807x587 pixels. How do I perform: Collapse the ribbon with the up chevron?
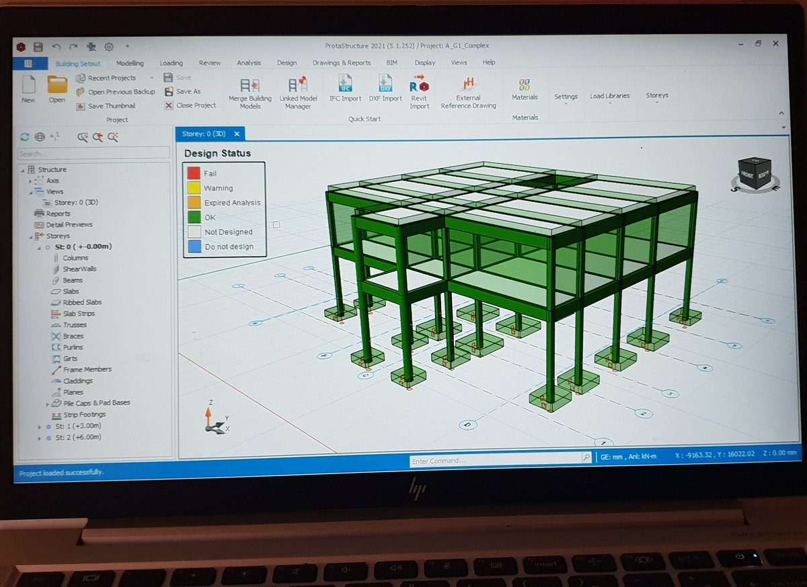(x=780, y=114)
